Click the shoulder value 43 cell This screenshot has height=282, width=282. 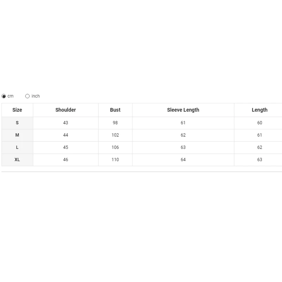(66, 123)
